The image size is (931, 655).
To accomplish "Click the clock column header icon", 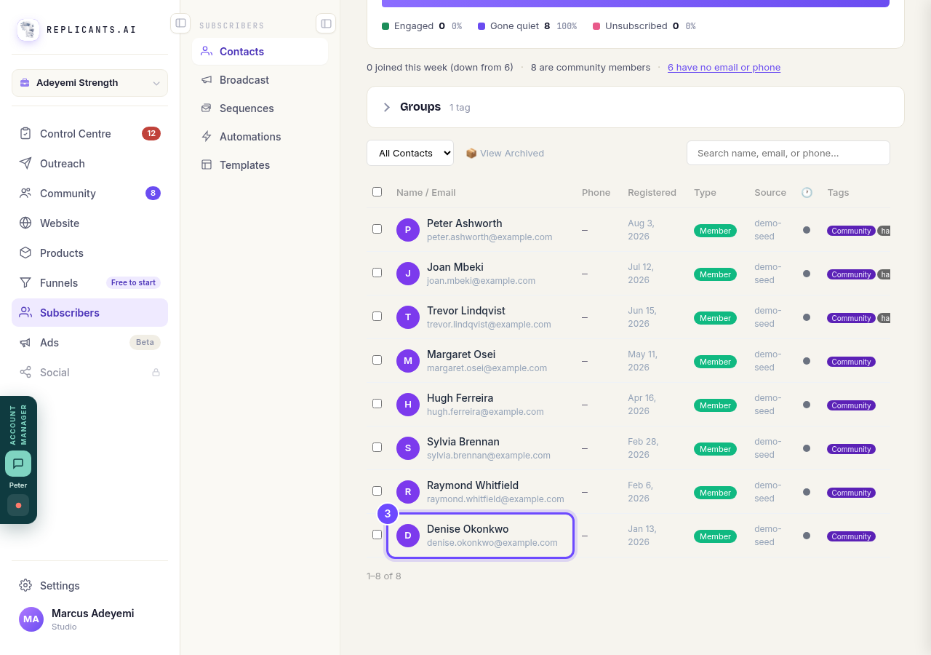I will pos(807,192).
